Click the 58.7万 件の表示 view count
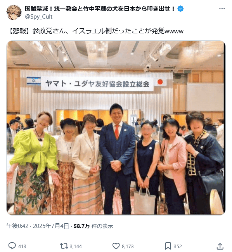 coord(93,226)
